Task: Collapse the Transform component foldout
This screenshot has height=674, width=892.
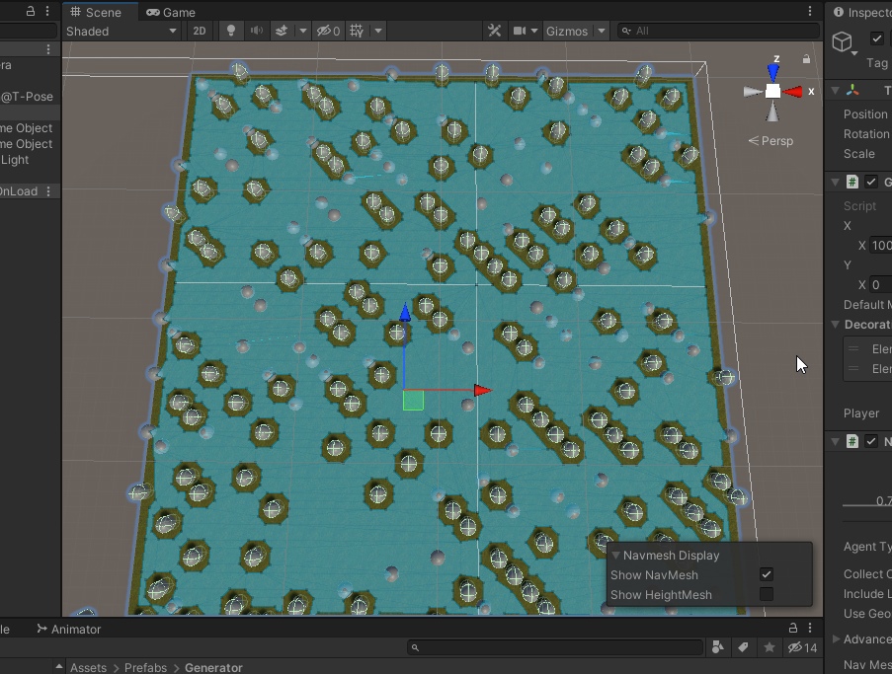Action: tap(835, 91)
